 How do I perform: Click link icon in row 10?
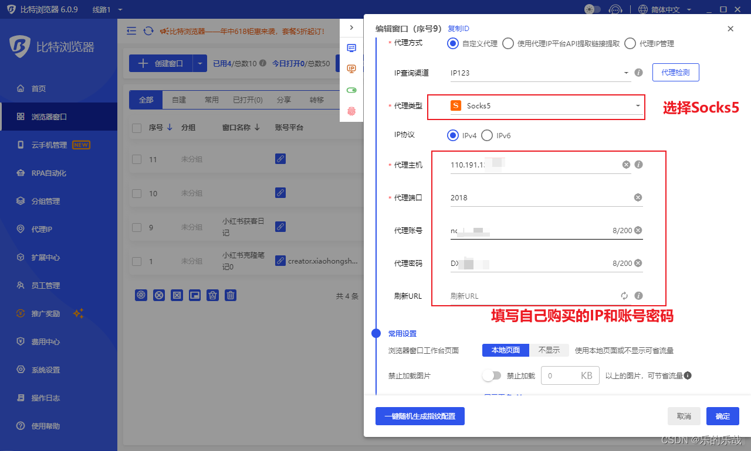(x=280, y=193)
